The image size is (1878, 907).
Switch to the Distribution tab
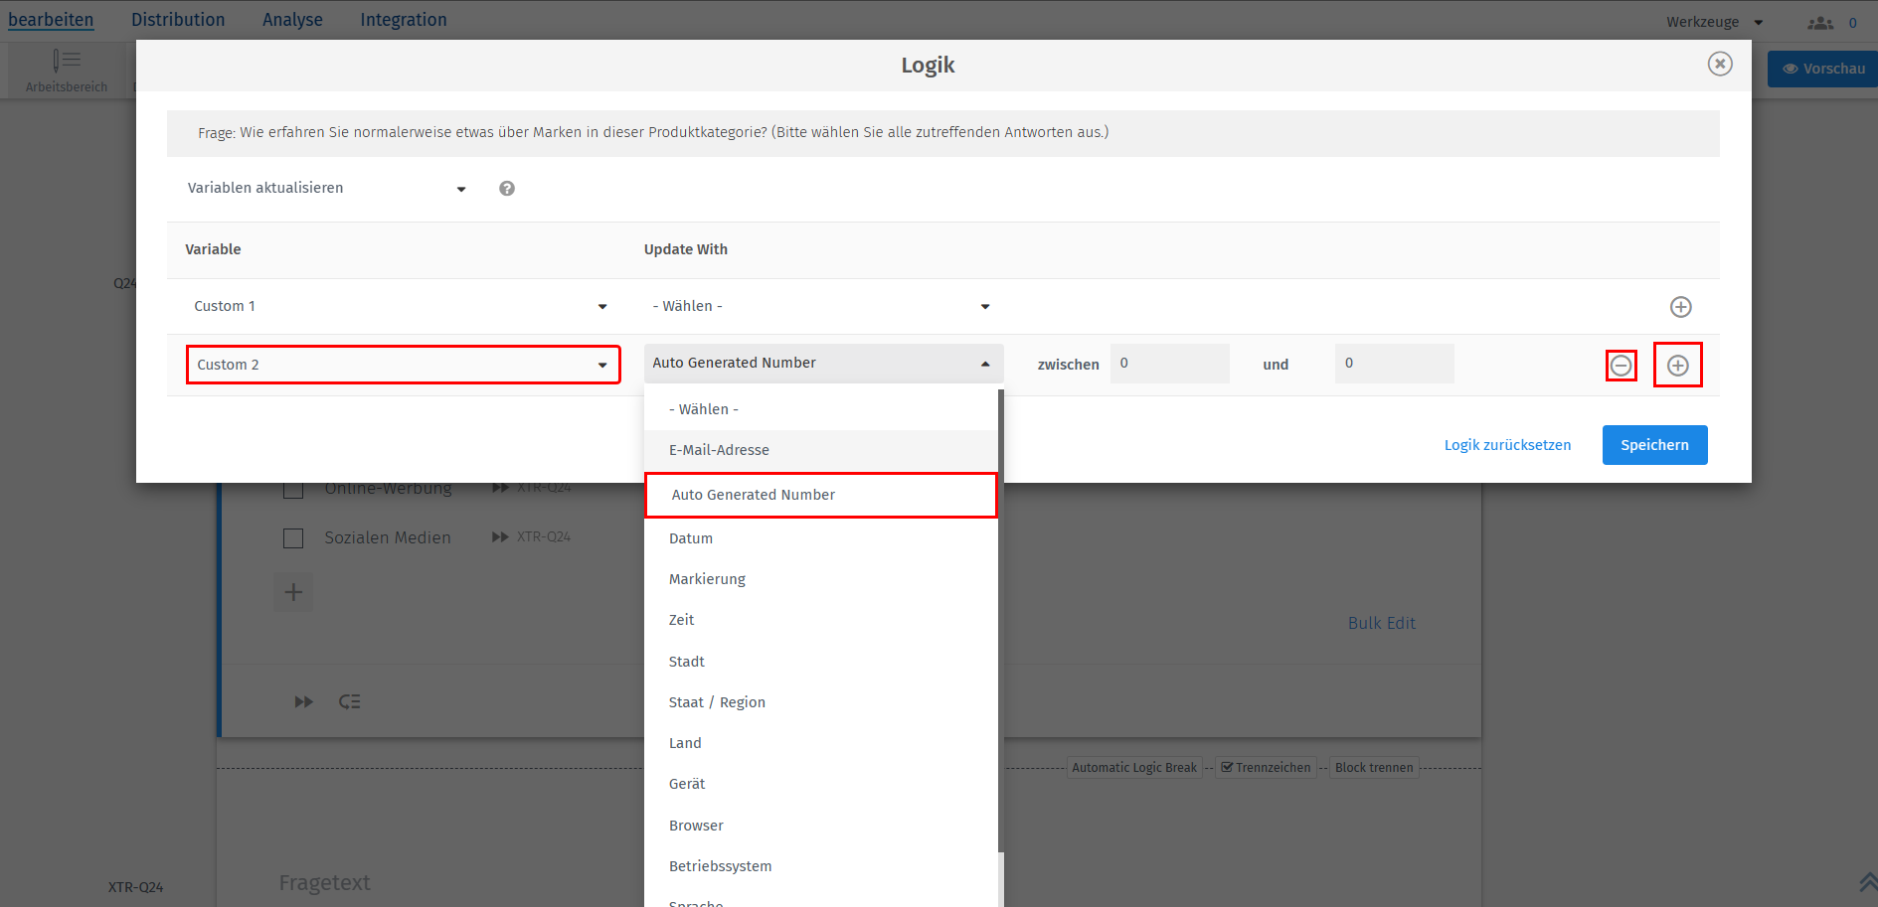[x=178, y=20]
